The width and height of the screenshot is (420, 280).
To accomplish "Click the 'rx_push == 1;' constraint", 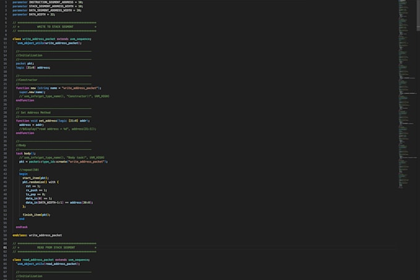I will 36,190.
